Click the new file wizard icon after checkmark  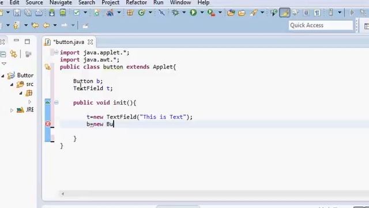(97, 13)
